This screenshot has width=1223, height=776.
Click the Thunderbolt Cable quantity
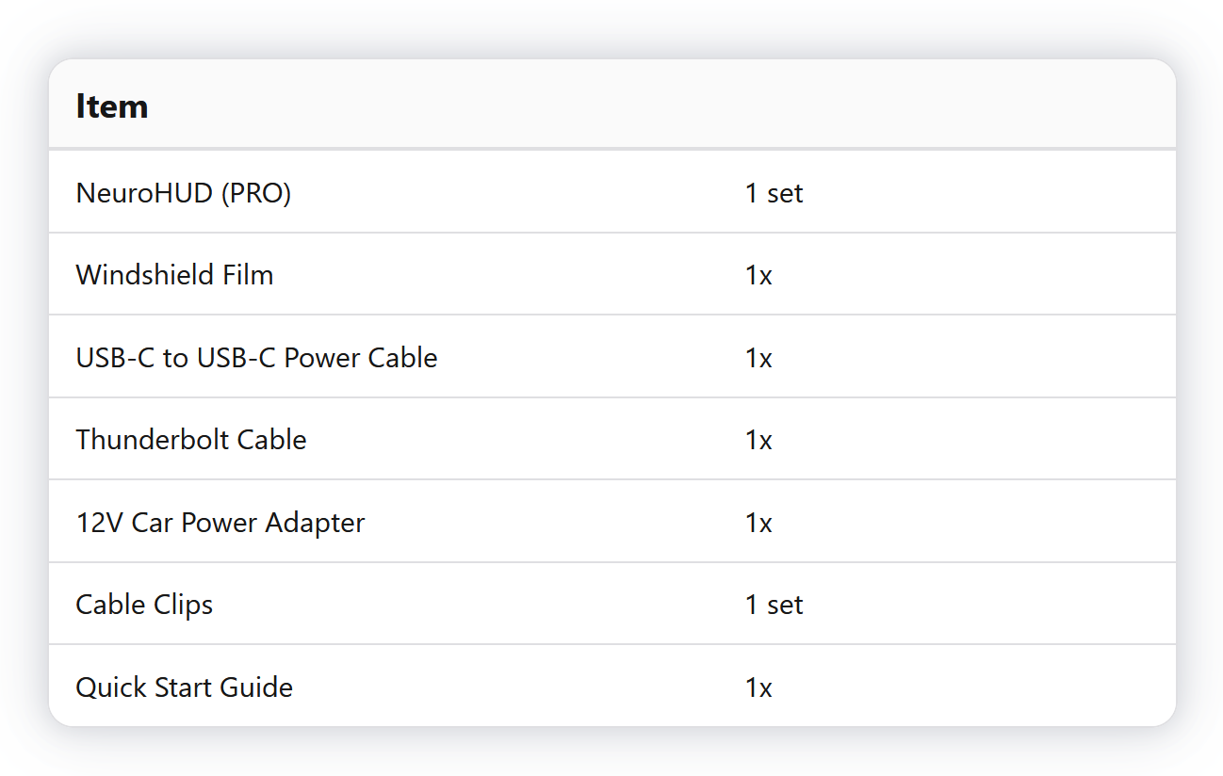[758, 440]
